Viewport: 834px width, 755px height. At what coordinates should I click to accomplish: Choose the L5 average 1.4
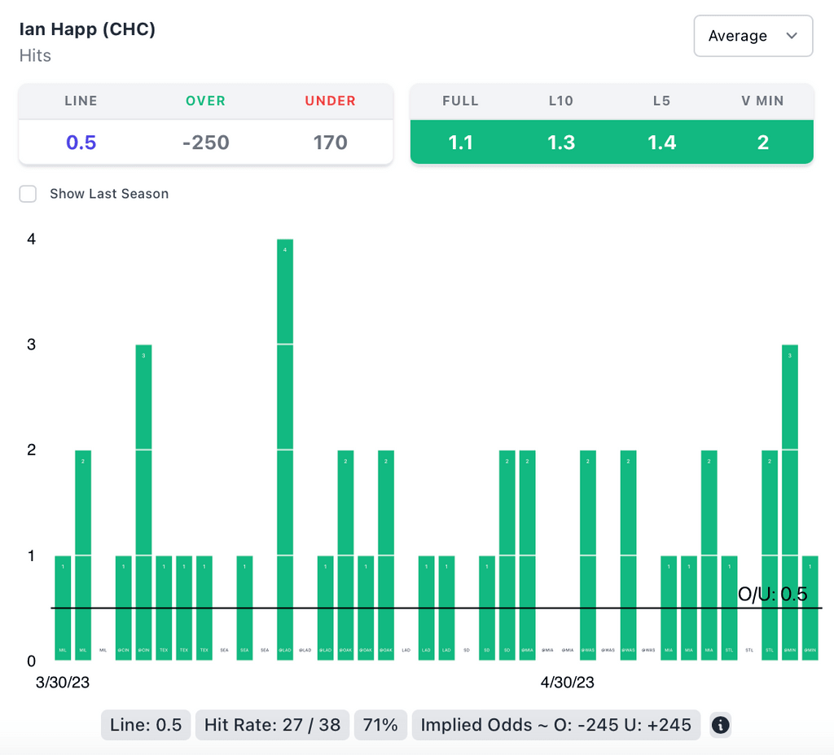(661, 143)
